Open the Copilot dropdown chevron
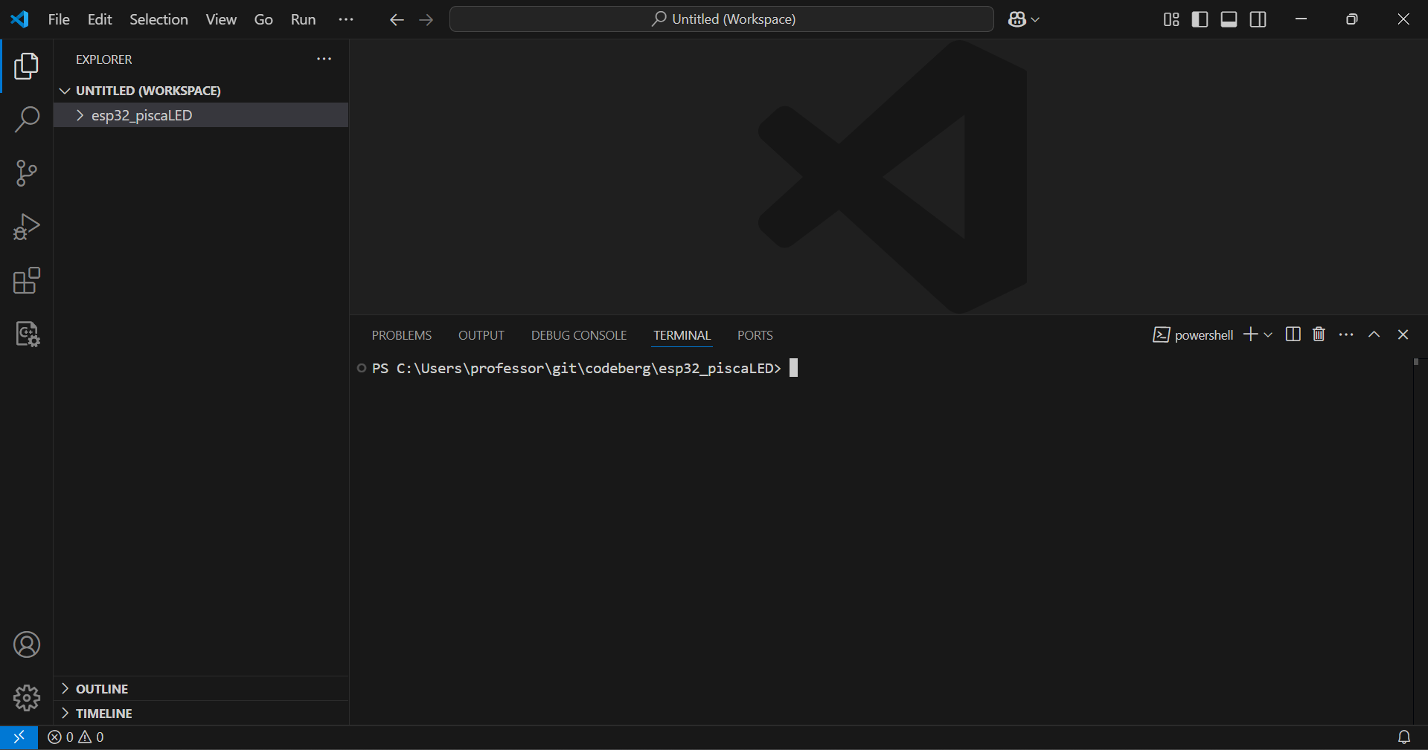 (x=1035, y=20)
